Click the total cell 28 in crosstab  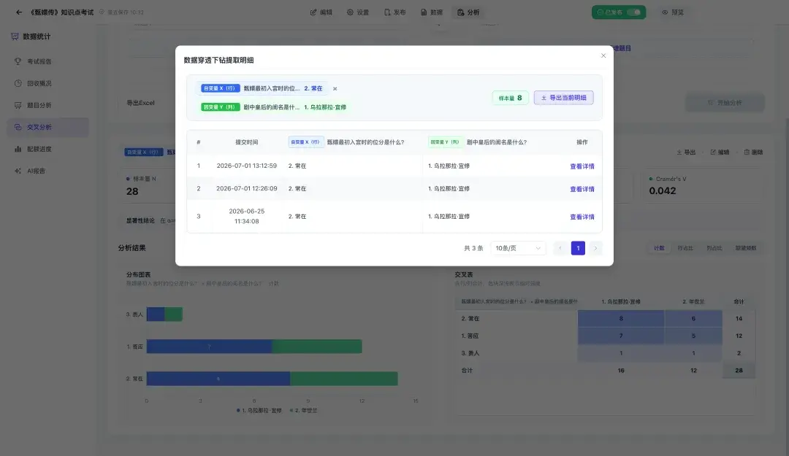[739, 371]
